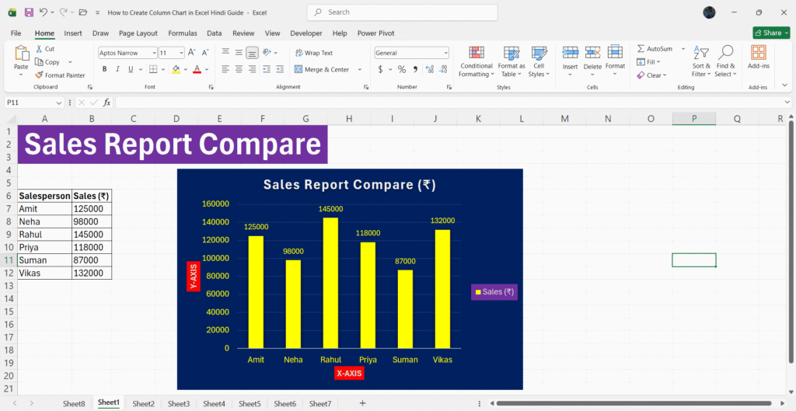Screen dimensions: 796x411
Task: Decrease the indent
Action: [267, 69]
